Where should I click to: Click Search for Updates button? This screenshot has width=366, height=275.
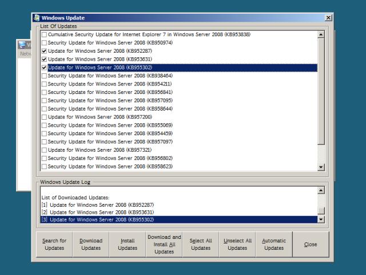point(54,245)
